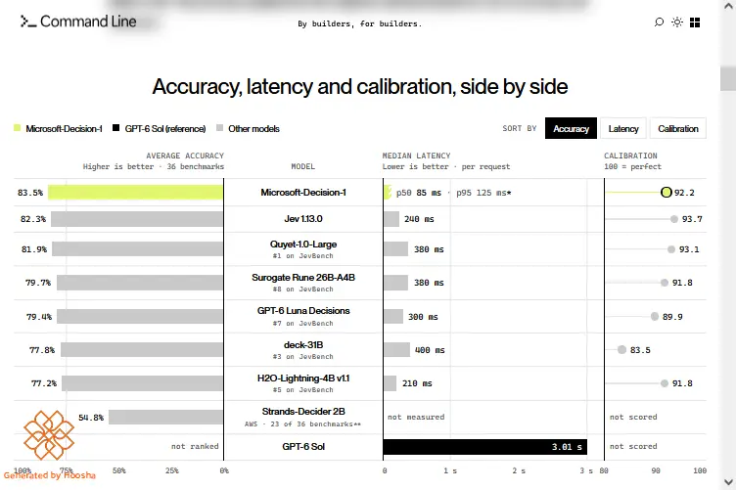Click the 93.7 calibration value

[x=692, y=219]
